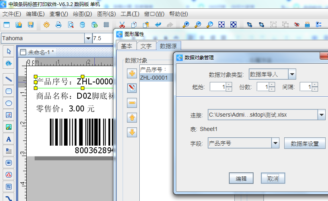Expand the 连接 file path dropdown
The height and width of the screenshot is (201, 328).
322,115
